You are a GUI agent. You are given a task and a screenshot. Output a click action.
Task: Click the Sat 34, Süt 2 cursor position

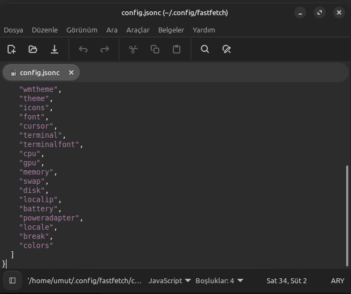[x=287, y=281]
